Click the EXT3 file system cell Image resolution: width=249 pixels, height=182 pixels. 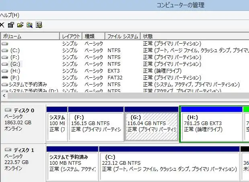click(114, 71)
